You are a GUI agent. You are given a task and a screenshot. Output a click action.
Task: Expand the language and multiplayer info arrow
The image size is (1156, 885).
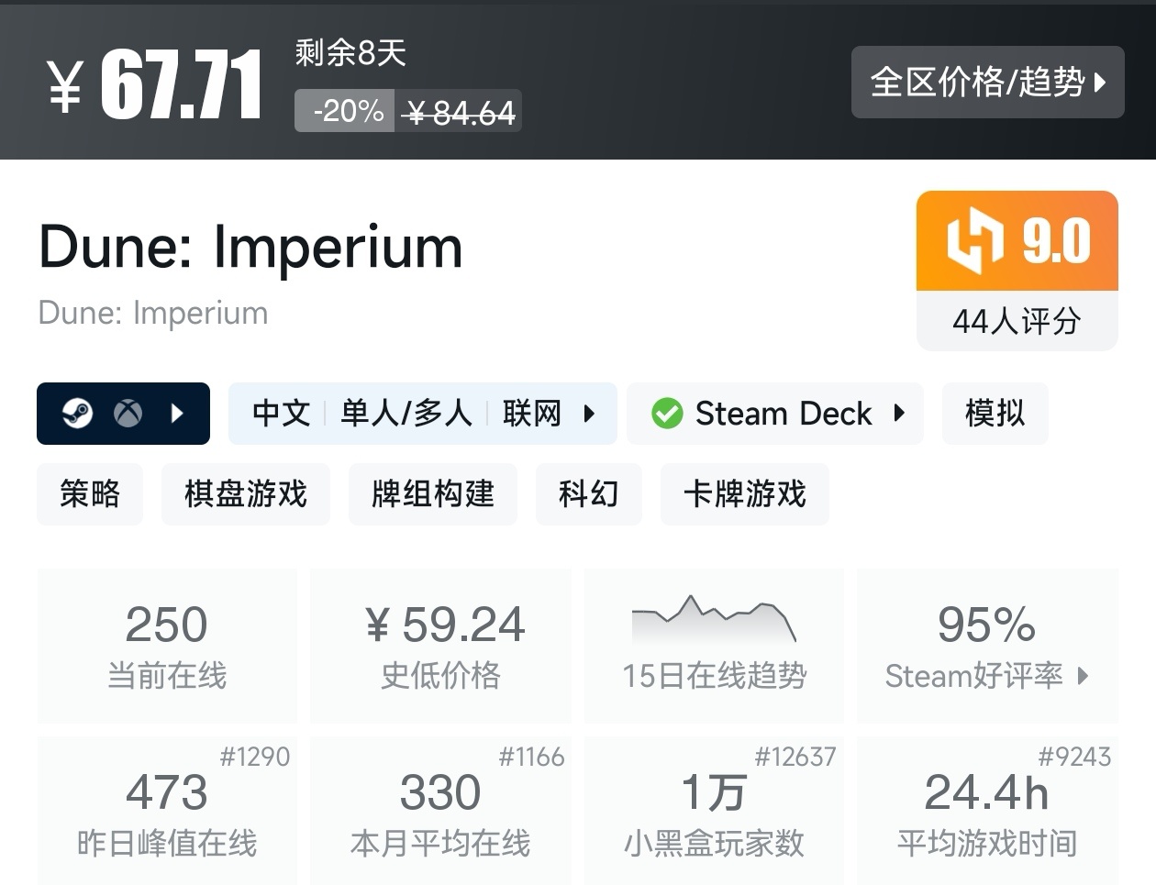pos(589,414)
